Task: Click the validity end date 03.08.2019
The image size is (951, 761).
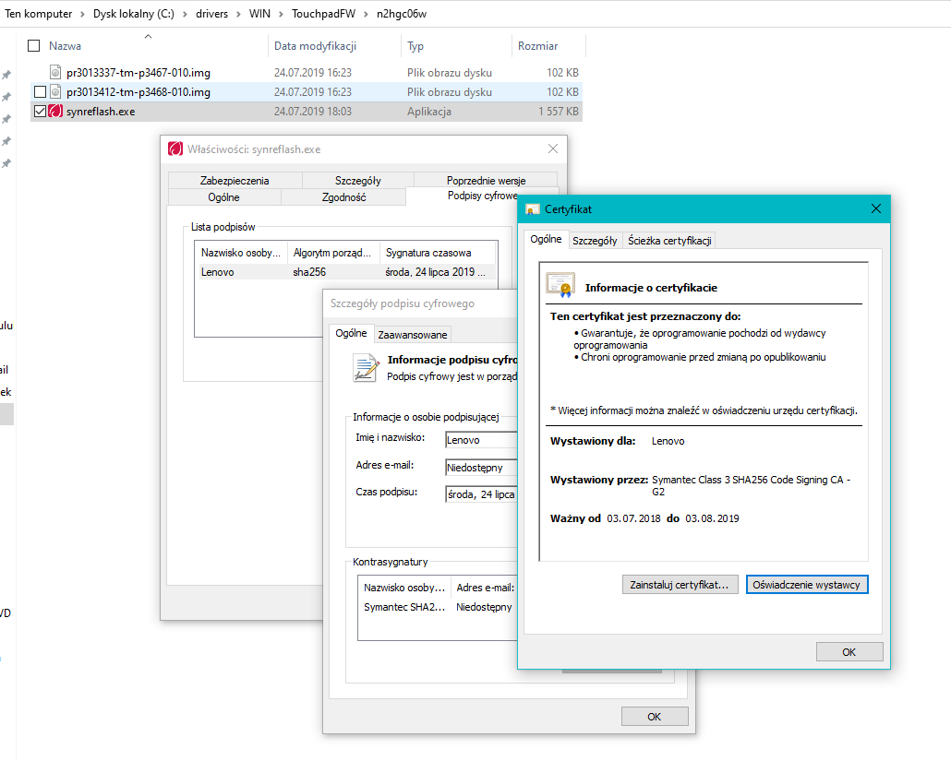Action: [712, 518]
